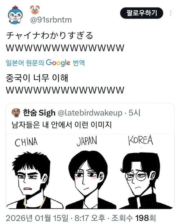180x223 pixels.
Task: Open the 한숨 Sigh quoted avatar
Action: tap(16, 113)
